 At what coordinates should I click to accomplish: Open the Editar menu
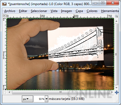tap(23, 11)
